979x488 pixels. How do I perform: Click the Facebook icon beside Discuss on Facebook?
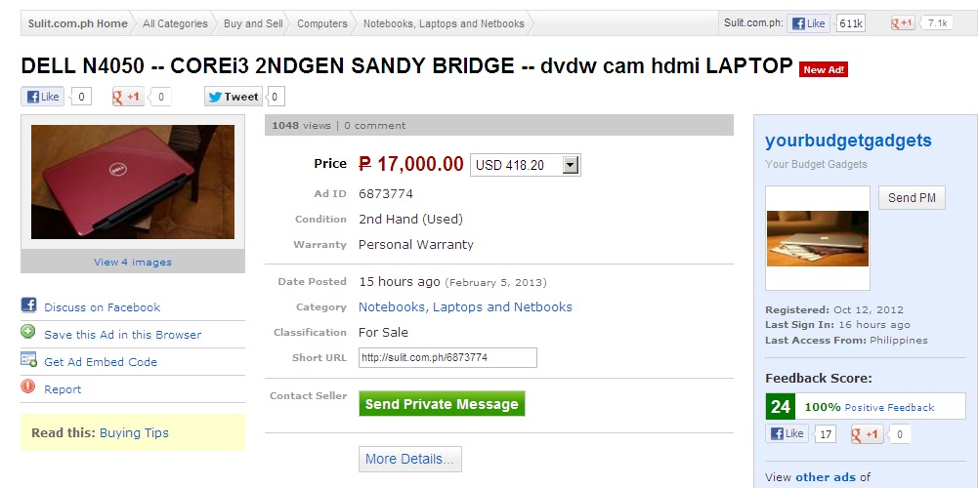click(28, 305)
